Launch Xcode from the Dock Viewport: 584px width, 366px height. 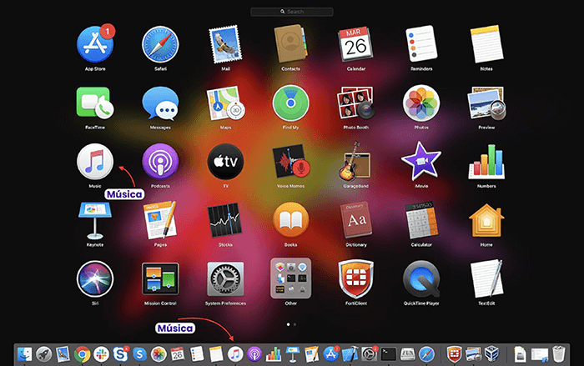coord(350,354)
